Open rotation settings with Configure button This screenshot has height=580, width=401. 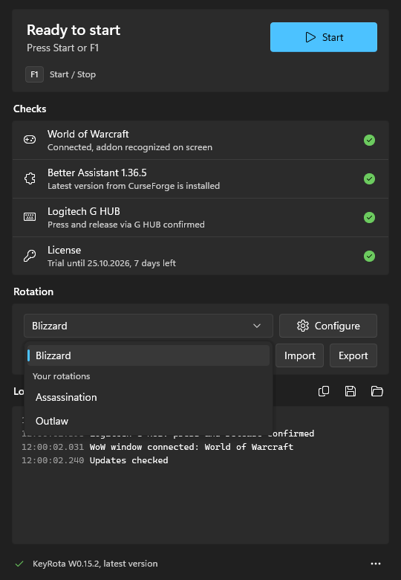[x=328, y=326]
